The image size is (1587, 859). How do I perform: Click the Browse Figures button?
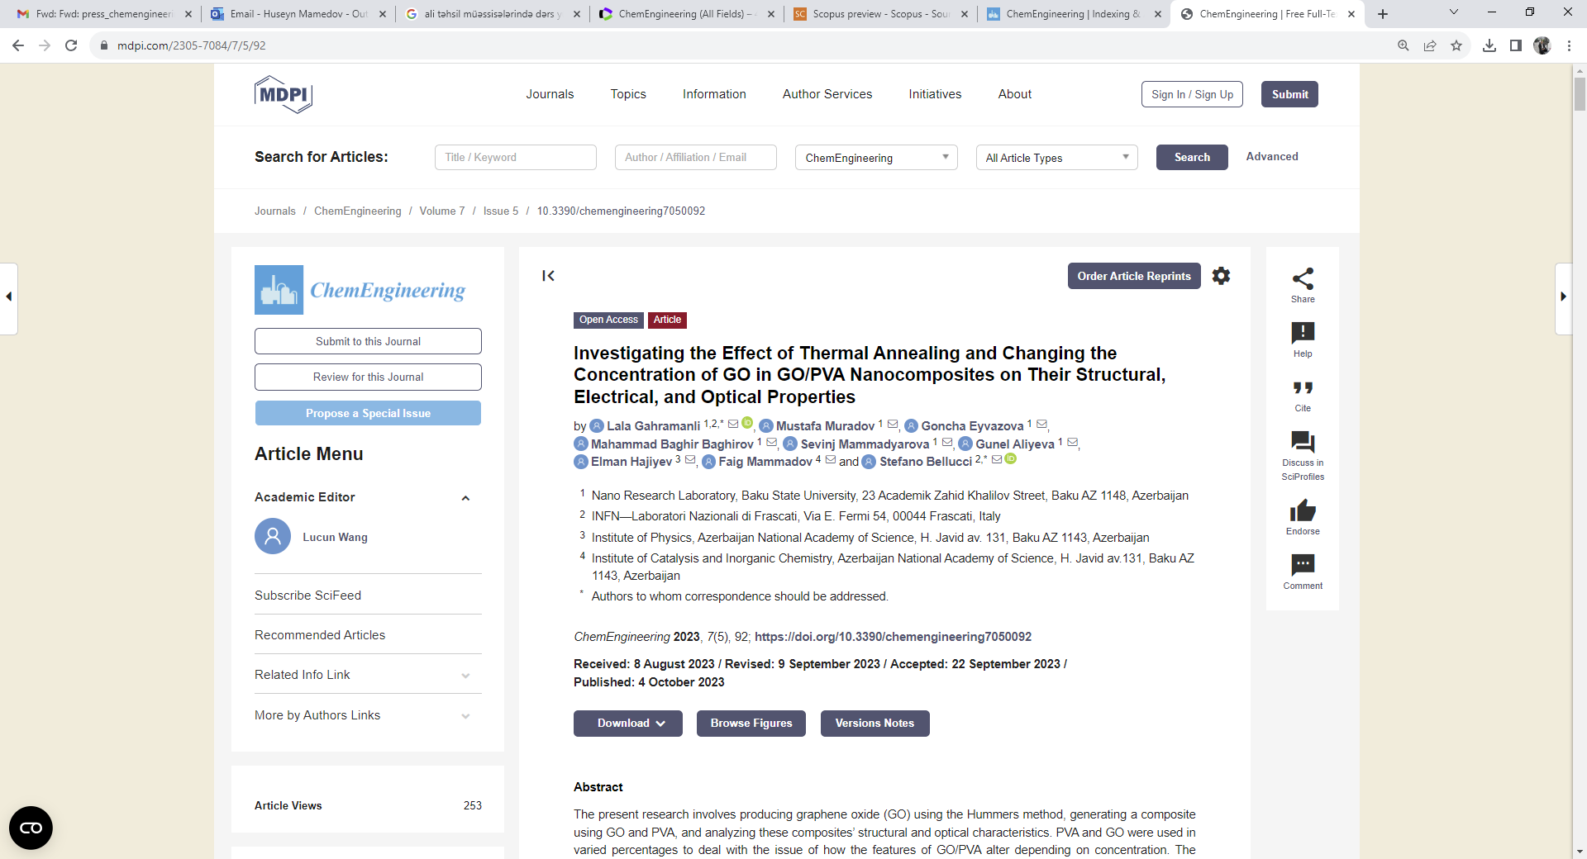[x=751, y=724]
